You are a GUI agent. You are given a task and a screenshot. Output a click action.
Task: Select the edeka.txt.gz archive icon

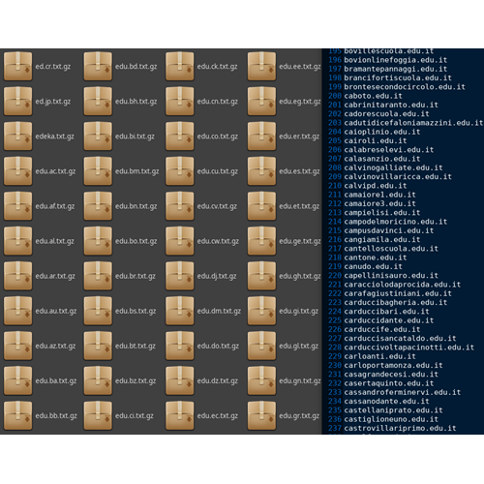pos(17,136)
